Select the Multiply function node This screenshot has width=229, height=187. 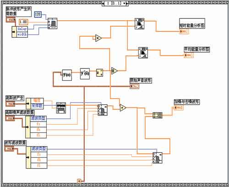pos(98,38)
